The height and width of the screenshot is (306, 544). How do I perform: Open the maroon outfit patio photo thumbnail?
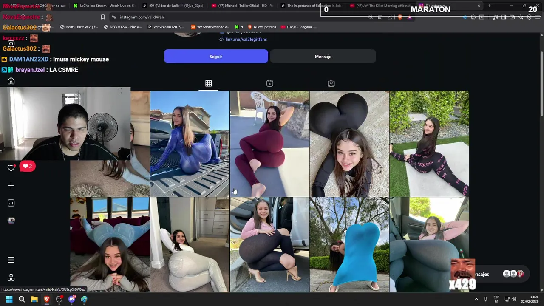coord(269,144)
